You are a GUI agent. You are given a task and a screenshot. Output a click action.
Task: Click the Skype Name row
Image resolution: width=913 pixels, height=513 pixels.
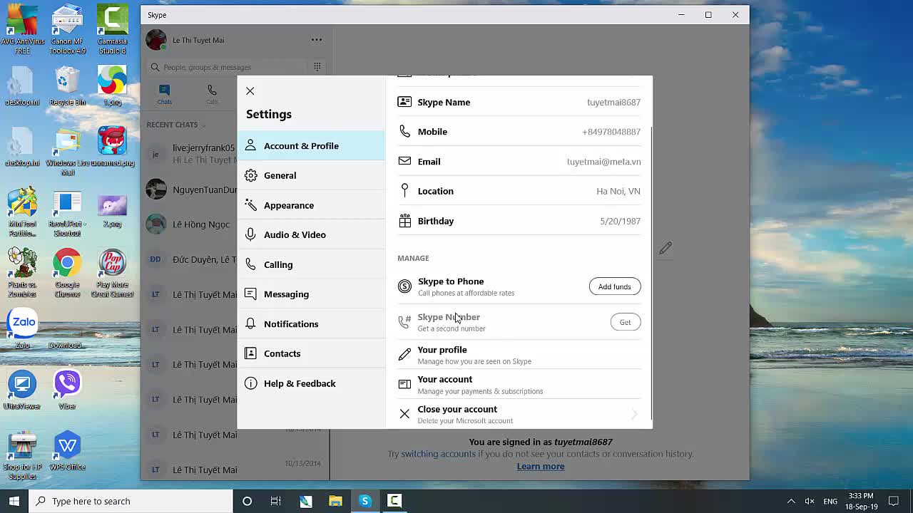pyautogui.click(x=519, y=102)
